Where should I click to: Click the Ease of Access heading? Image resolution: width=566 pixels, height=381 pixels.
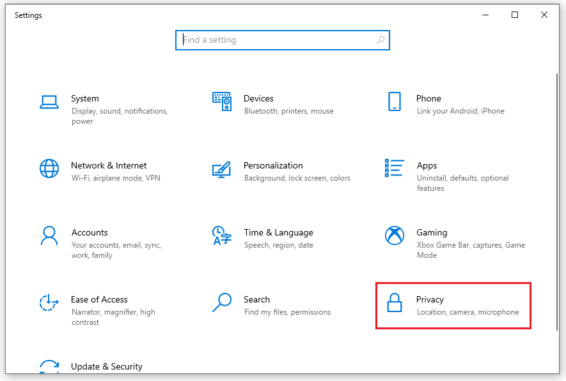pyautogui.click(x=99, y=299)
